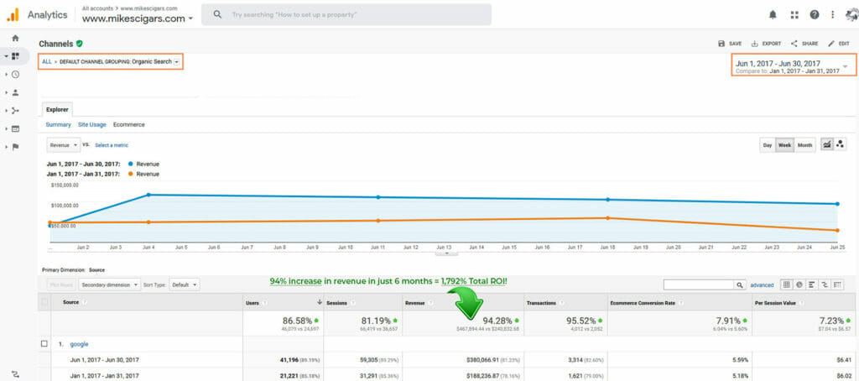
Task: Click the green verified shield beside Channels
Action: (80, 44)
